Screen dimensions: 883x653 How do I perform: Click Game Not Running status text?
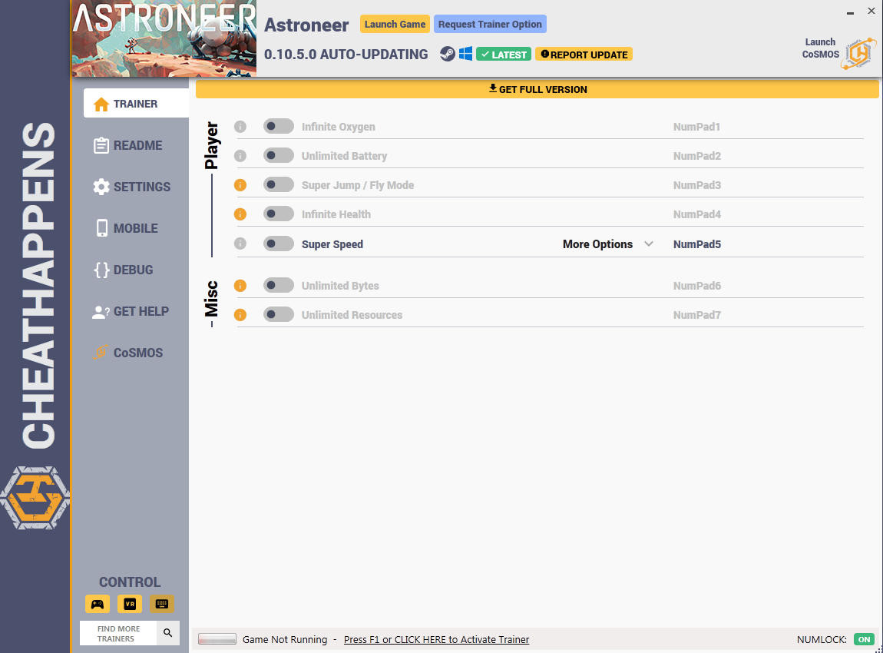[x=285, y=639]
